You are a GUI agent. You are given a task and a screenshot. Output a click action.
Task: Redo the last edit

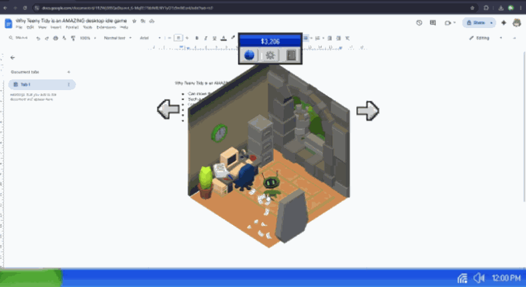click(47, 38)
